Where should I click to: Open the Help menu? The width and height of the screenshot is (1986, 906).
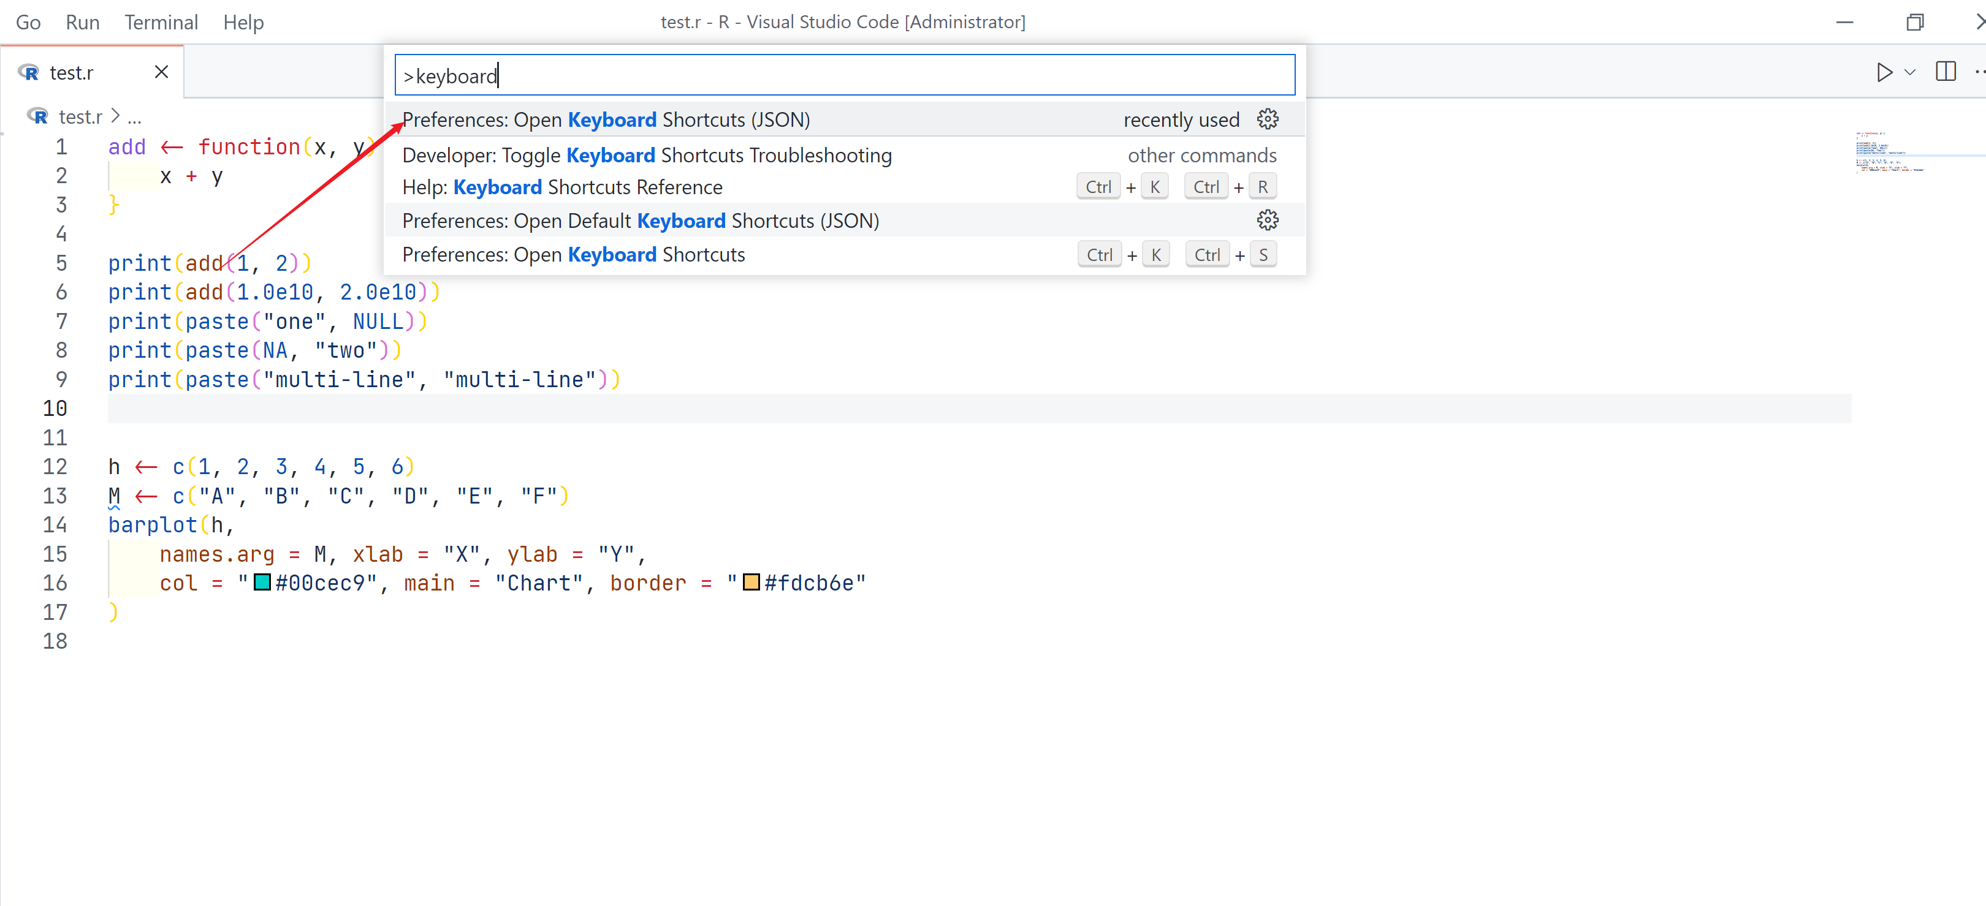243,22
